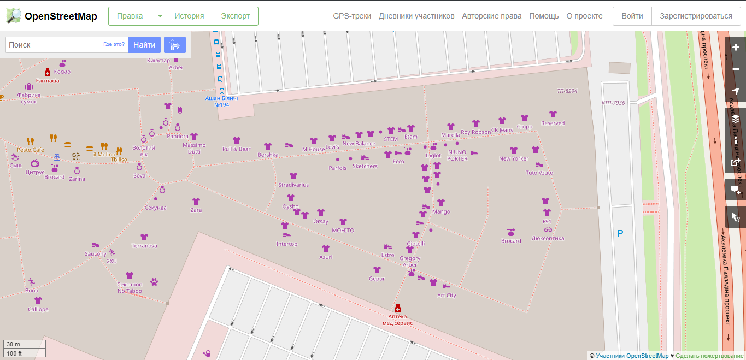Click the Farmacia pharmacy cross icon
746x360 pixels.
coord(48,73)
